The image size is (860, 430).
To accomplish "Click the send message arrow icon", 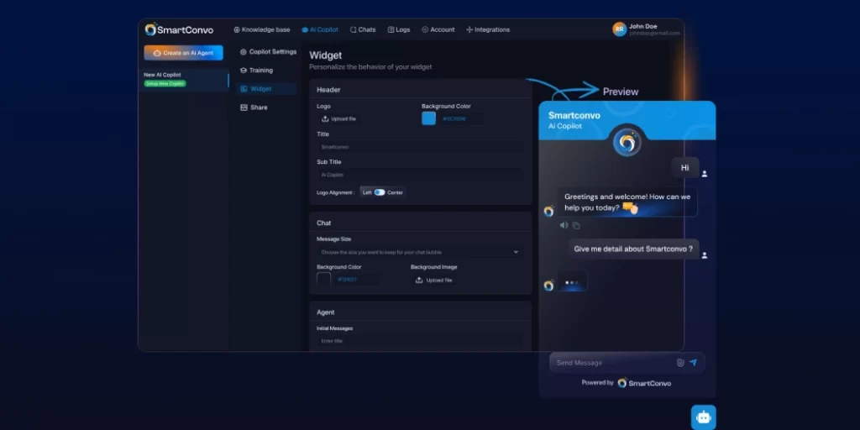I will pyautogui.click(x=693, y=363).
